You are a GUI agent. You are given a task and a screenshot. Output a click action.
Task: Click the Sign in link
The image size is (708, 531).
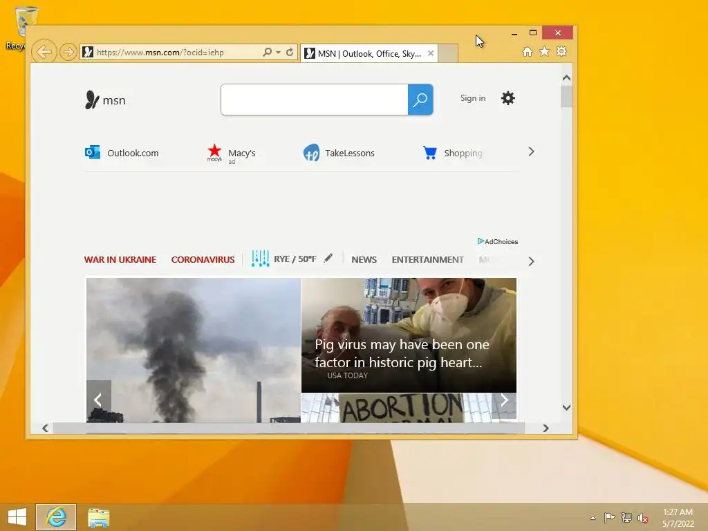(473, 98)
